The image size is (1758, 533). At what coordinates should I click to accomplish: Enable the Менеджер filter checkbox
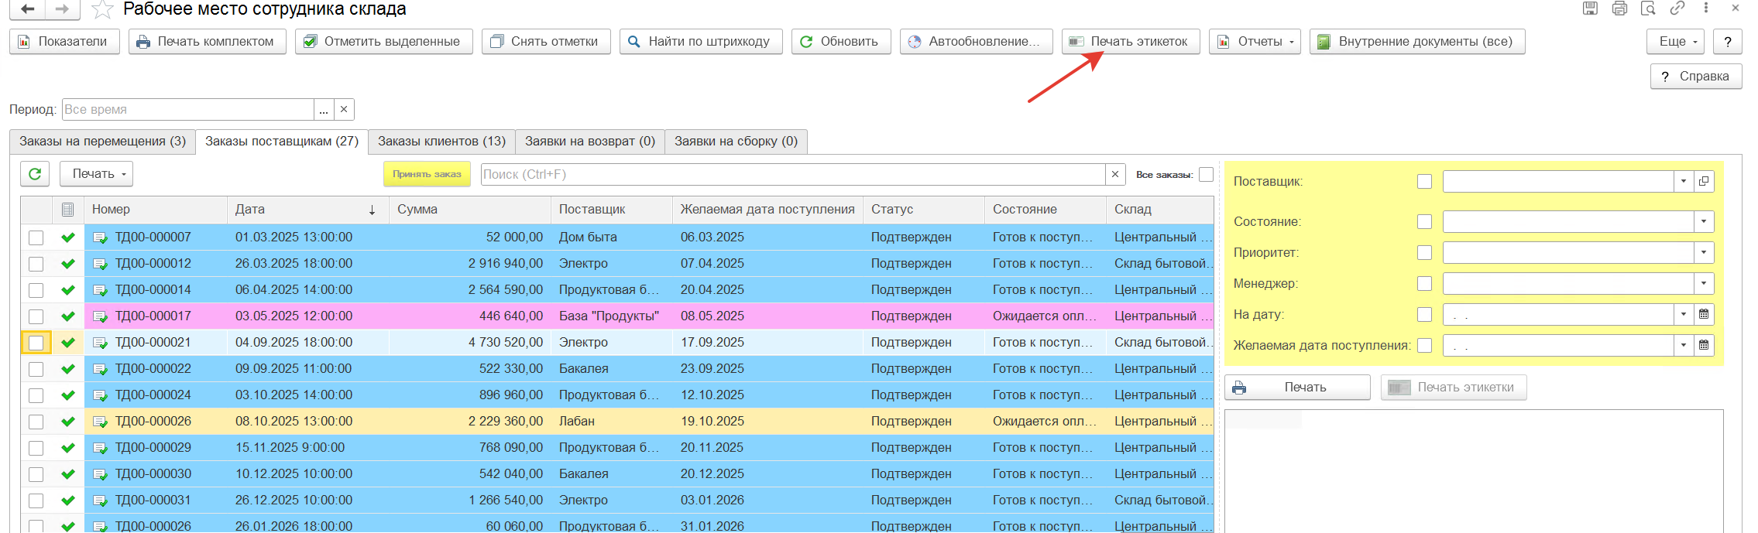click(x=1424, y=283)
